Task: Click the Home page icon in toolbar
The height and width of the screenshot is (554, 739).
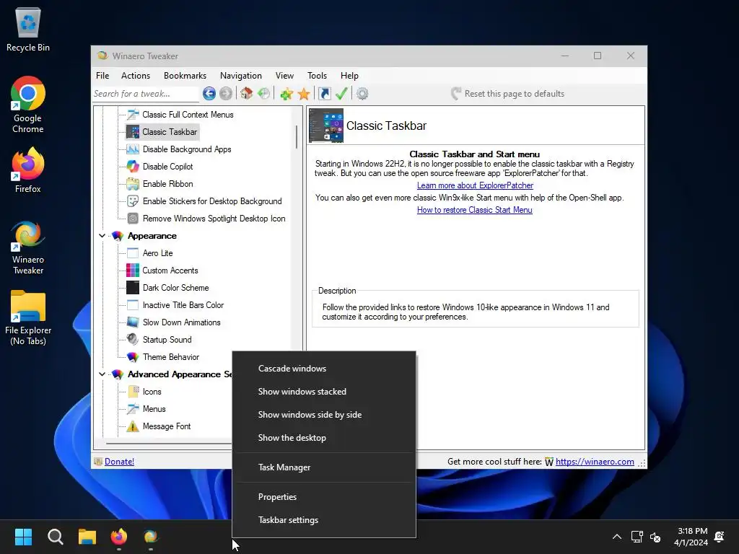Action: 247,94
